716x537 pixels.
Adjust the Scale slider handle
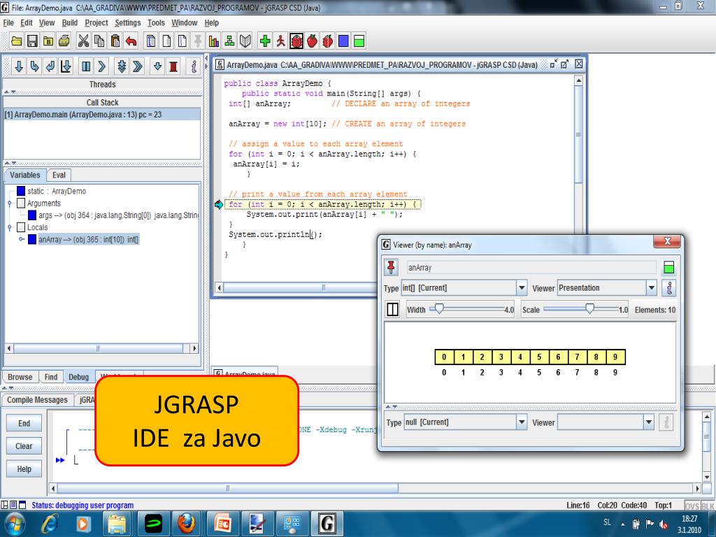coord(590,308)
